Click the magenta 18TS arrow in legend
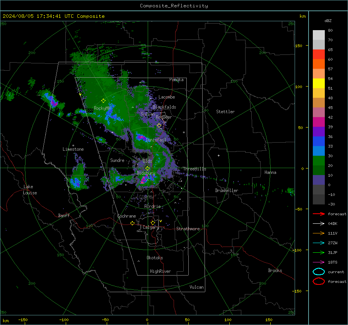Image resolution: width=348 pixels, height=325 pixels. coord(319,262)
